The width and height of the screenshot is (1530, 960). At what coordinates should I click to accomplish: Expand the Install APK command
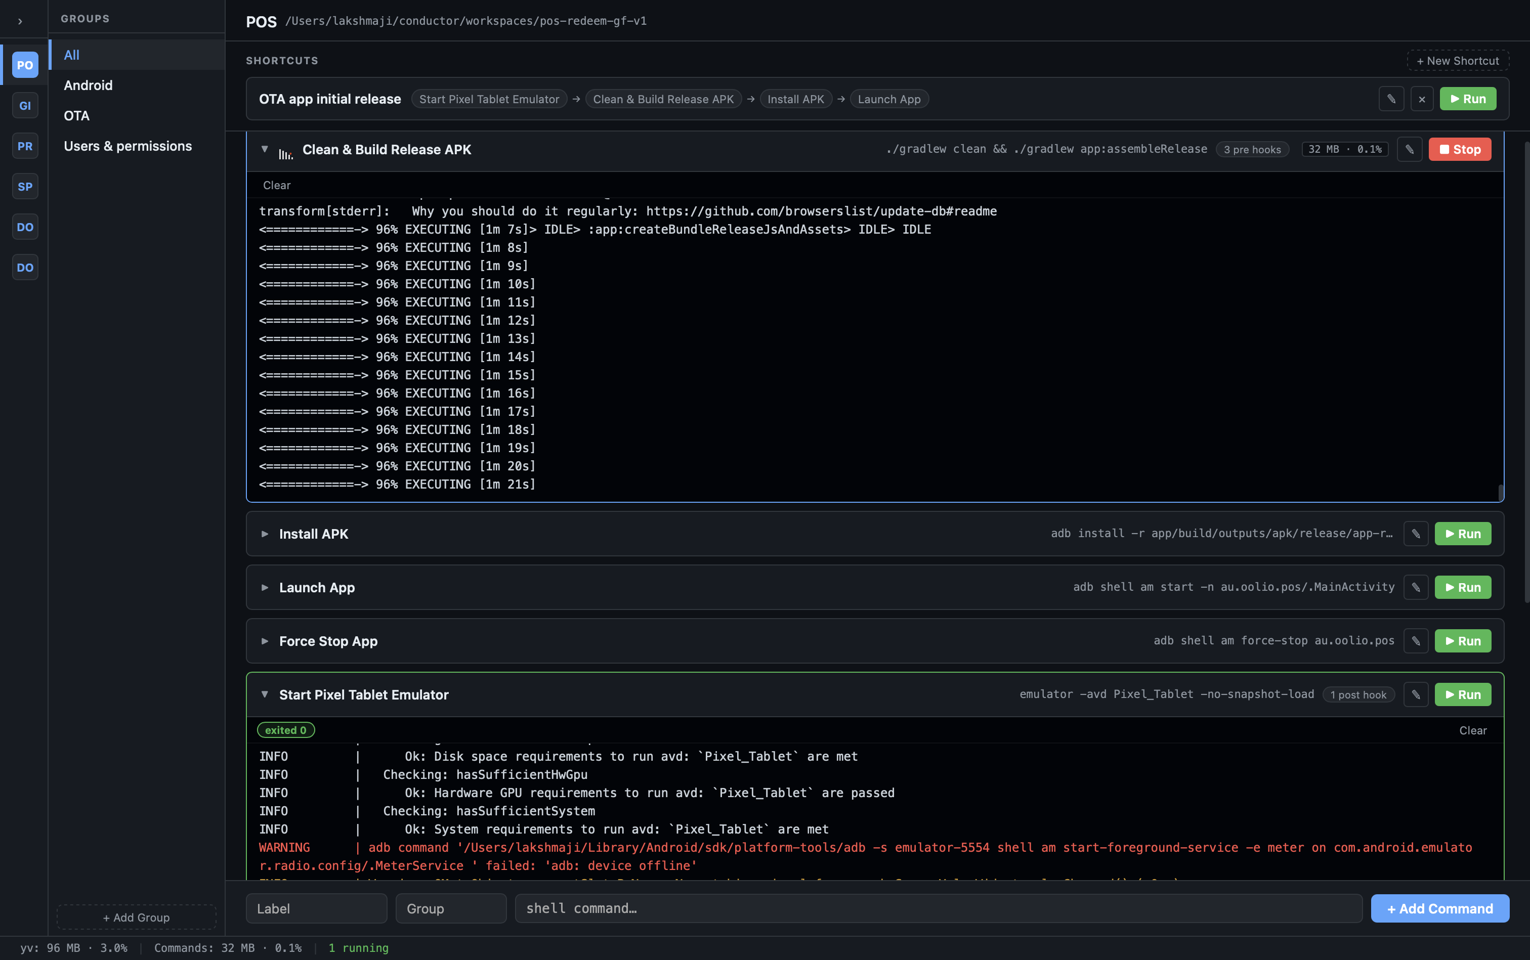pos(265,534)
